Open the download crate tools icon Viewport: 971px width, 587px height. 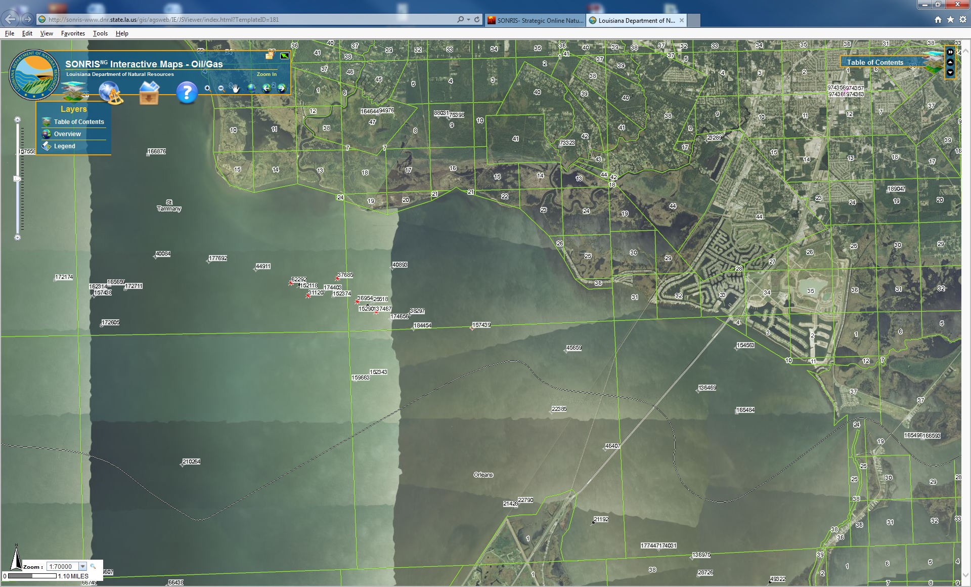tap(149, 93)
